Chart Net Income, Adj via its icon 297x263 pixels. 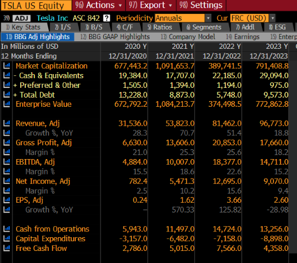click(x=6, y=181)
